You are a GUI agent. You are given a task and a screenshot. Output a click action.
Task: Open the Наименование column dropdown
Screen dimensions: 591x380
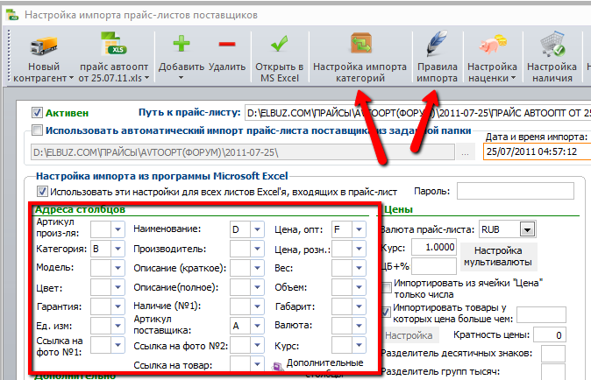point(257,229)
